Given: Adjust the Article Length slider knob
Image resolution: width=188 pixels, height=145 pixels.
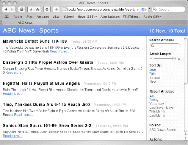Looking at the screenshot, I should 174,59.
